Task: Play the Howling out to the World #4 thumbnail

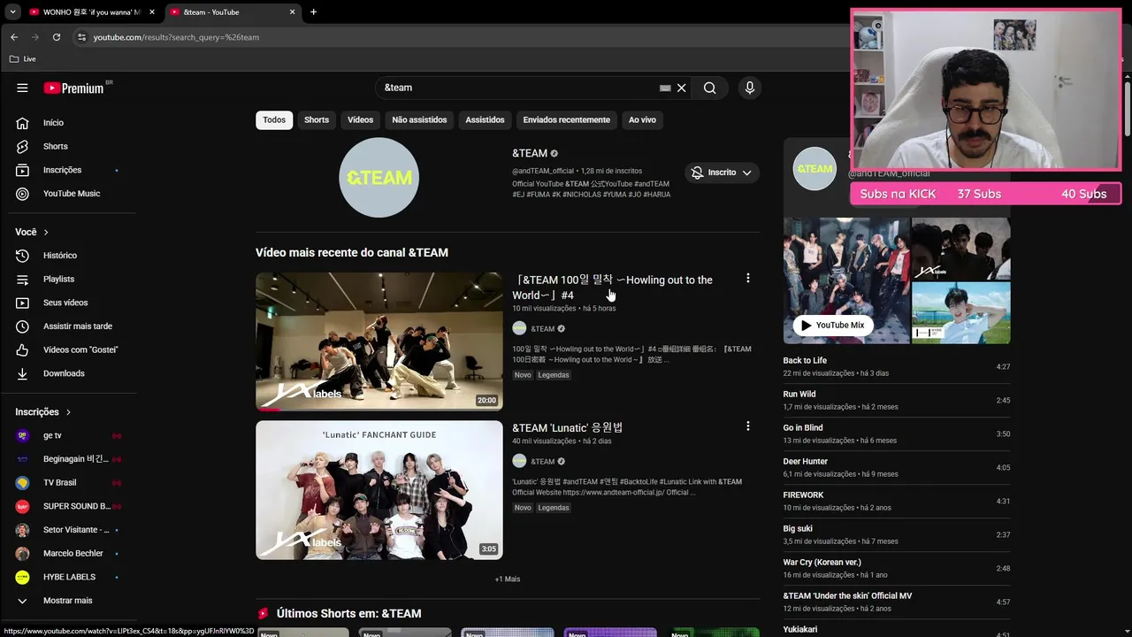Action: (x=379, y=342)
